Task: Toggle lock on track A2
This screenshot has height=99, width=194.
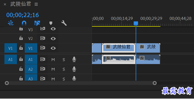Action: click(x=21, y=69)
